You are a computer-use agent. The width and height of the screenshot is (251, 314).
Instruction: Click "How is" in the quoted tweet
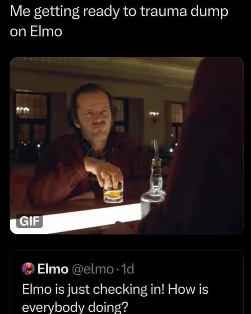pyautogui.click(x=188, y=289)
